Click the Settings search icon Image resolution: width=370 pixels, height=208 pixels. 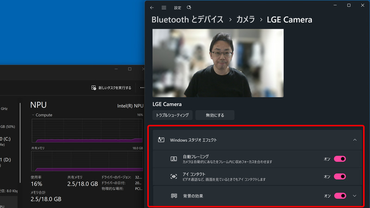(189, 7)
